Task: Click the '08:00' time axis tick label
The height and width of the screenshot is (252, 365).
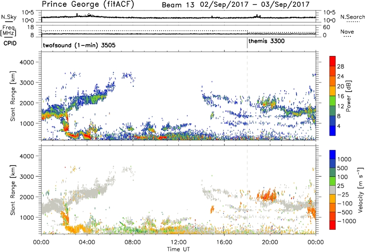Action: (x=132, y=242)
